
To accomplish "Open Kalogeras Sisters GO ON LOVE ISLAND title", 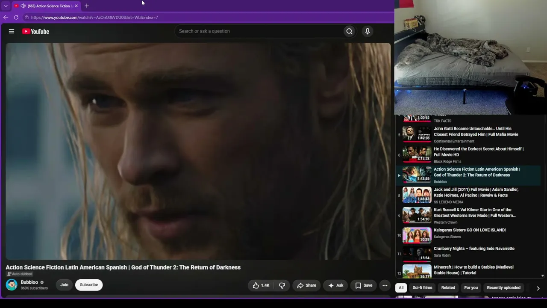I will 470,230.
